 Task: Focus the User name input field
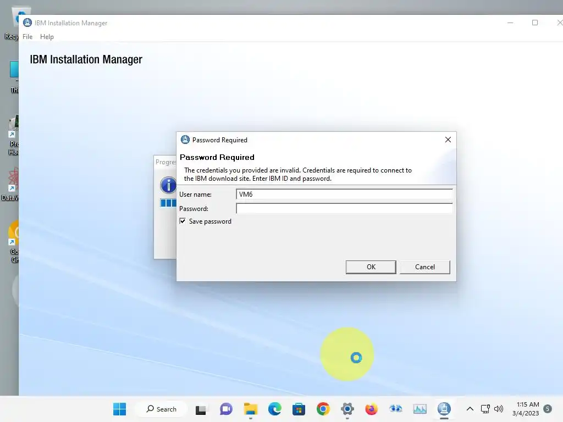[x=344, y=194]
